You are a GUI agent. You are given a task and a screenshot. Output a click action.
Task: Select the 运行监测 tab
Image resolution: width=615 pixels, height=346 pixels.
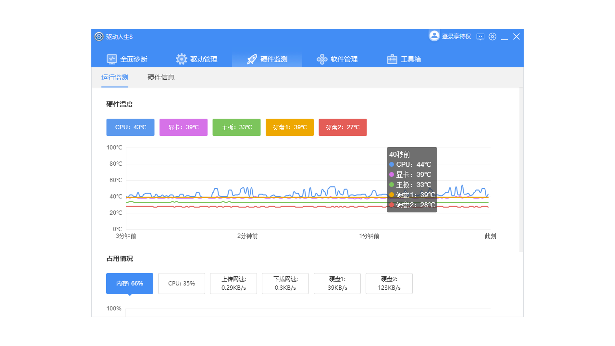pos(114,77)
